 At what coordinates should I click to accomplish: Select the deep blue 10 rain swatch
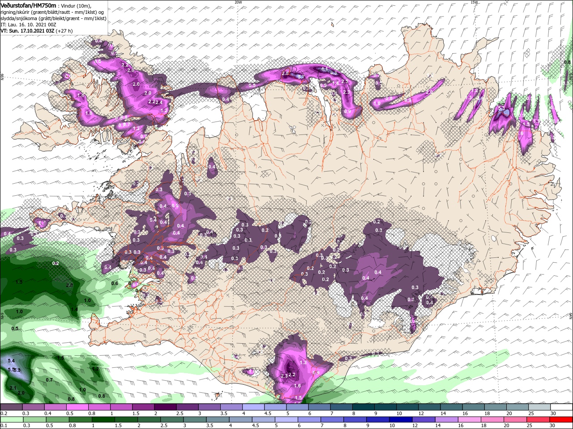[x=402, y=419]
